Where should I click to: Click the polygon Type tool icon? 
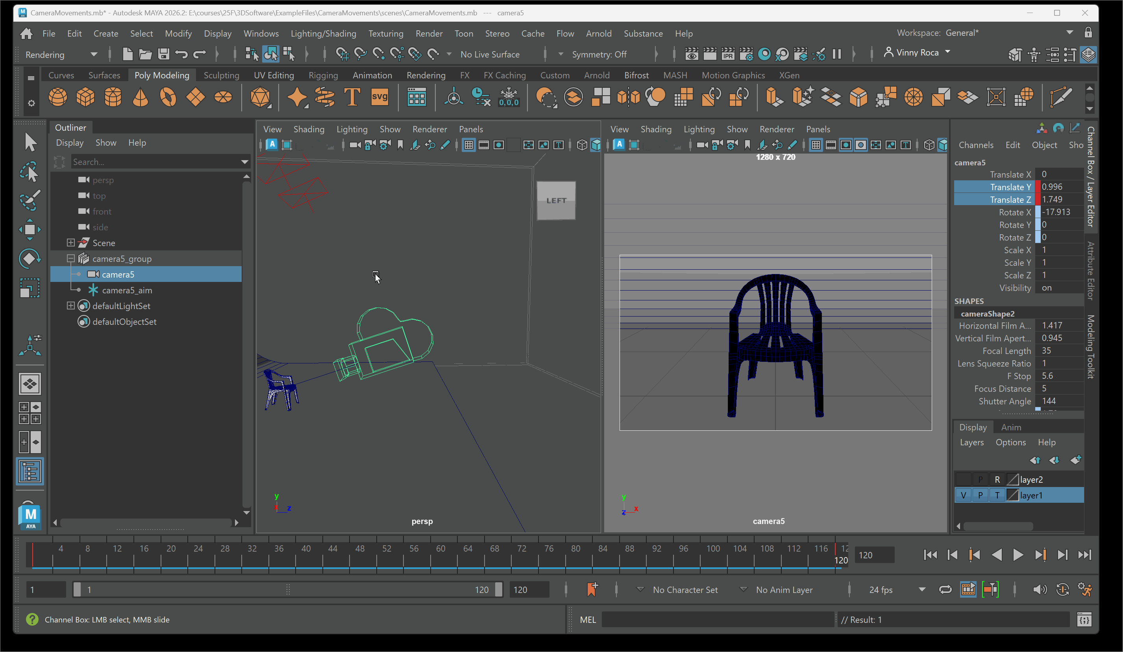click(x=352, y=97)
